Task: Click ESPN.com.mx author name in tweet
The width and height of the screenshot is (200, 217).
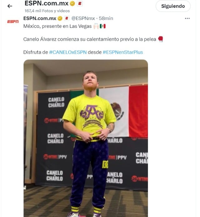Action: (x=40, y=18)
